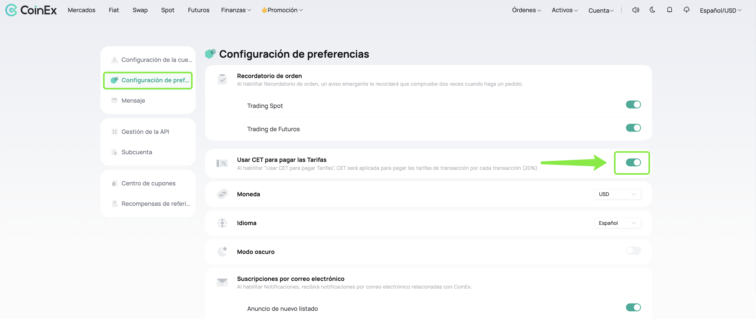Open the Fiat page
Image resolution: width=756 pixels, height=319 pixels.
[x=114, y=10]
